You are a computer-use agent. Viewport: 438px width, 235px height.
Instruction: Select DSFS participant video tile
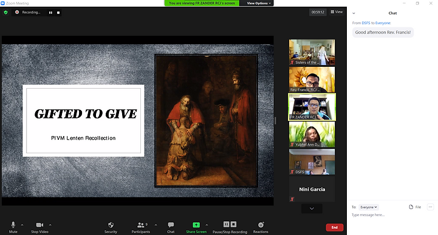pyautogui.click(x=312, y=162)
